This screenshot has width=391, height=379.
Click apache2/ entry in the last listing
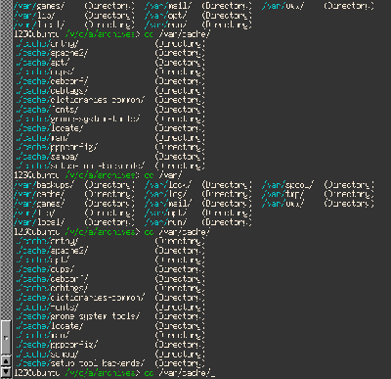[x=52, y=251]
